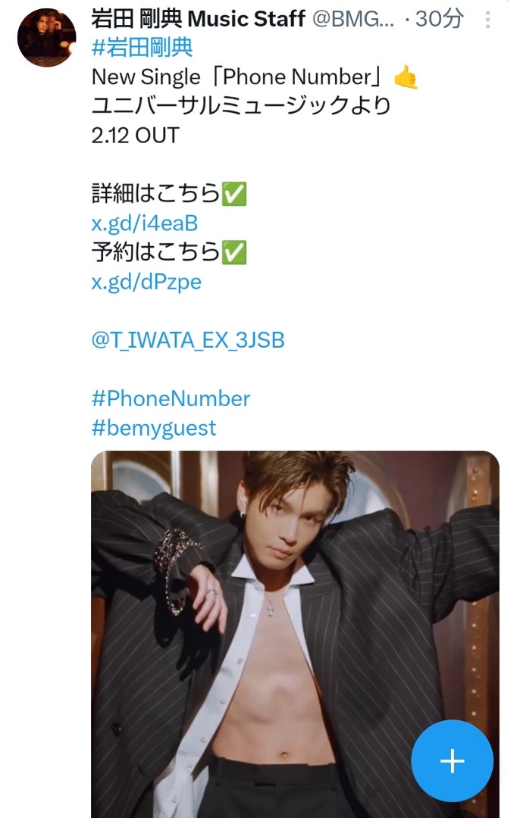517x818 pixels.
Task: Tap the blue compose tweet plus button
Action: [x=453, y=761]
